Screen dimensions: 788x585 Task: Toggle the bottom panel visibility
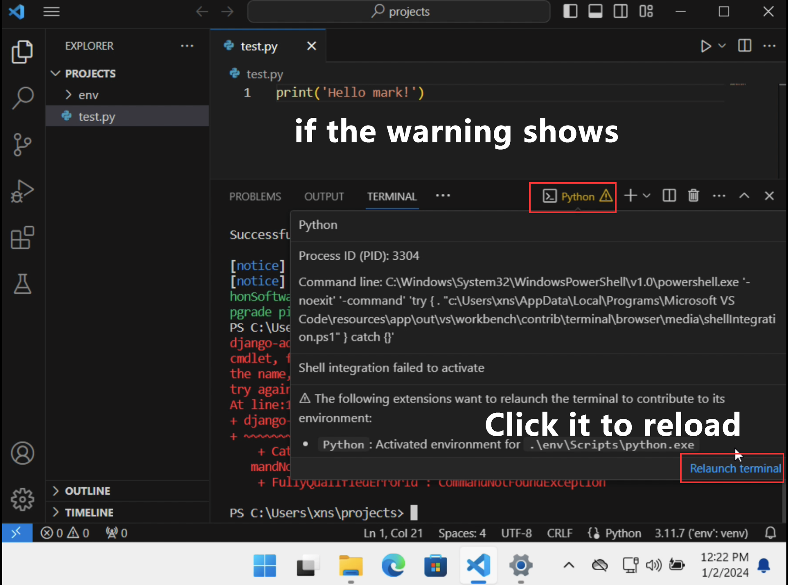pos(595,11)
